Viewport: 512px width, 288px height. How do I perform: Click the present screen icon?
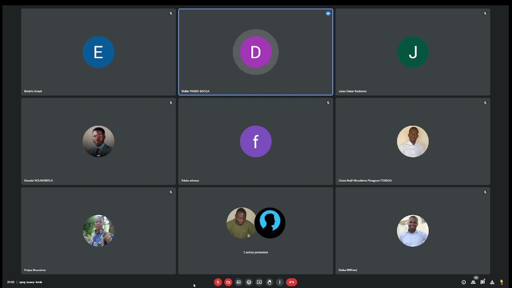pyautogui.click(x=259, y=282)
